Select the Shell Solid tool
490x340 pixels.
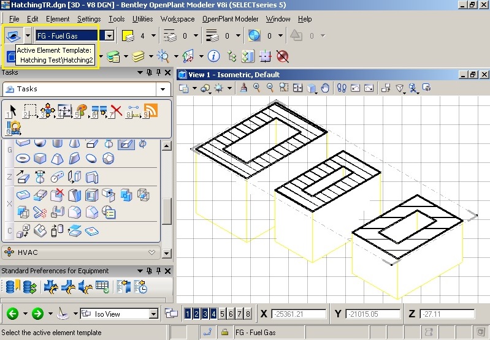pyautogui.click(x=91, y=195)
